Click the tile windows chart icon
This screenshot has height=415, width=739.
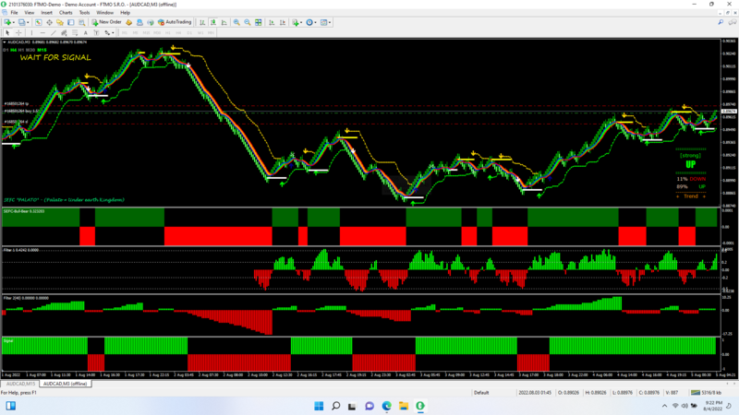258,22
